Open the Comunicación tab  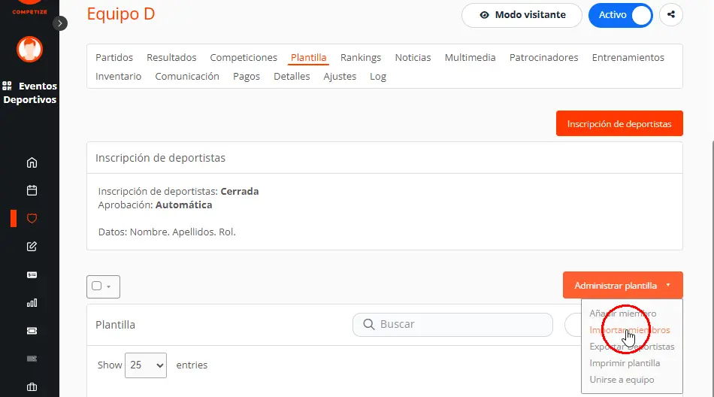tap(187, 76)
